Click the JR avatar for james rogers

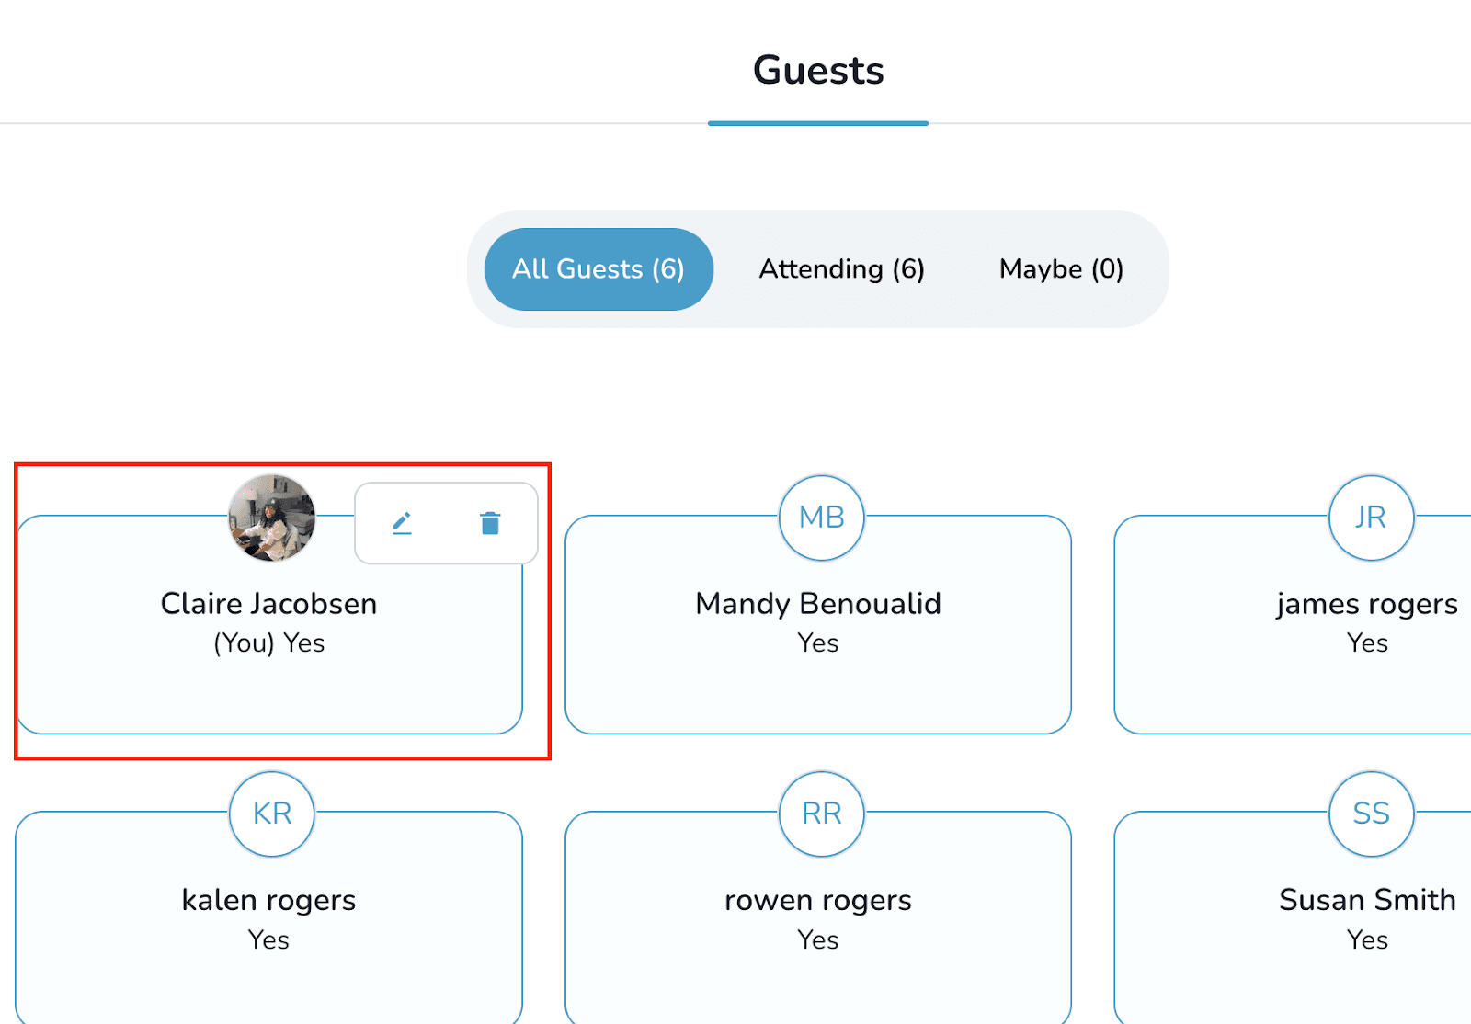1370,518
